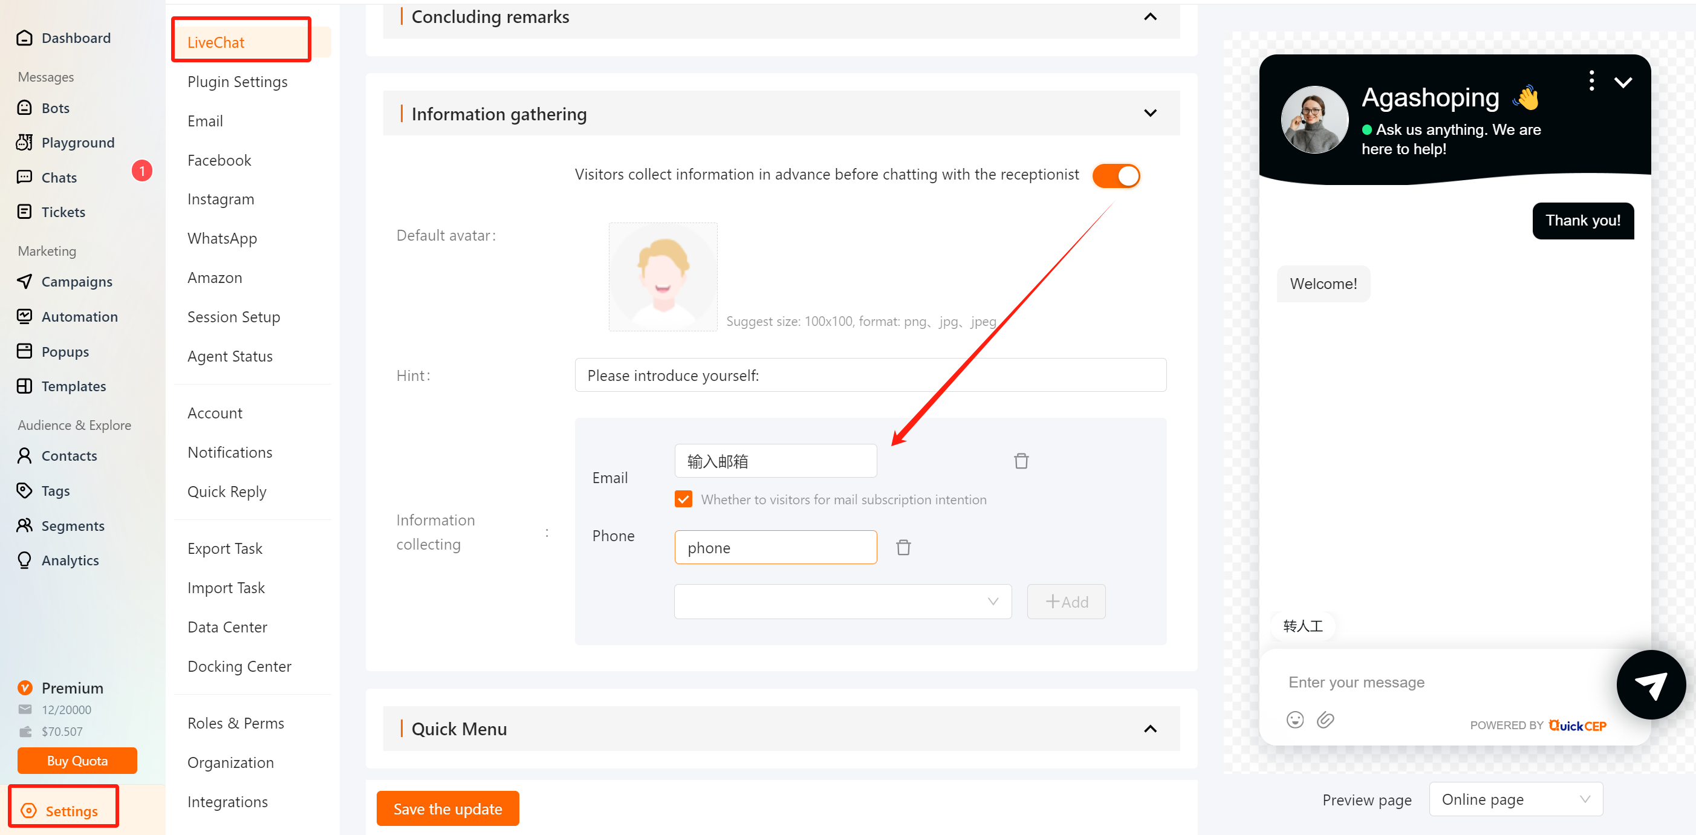Click the Campaigns paper plane icon
The width and height of the screenshot is (1696, 835).
[24, 282]
